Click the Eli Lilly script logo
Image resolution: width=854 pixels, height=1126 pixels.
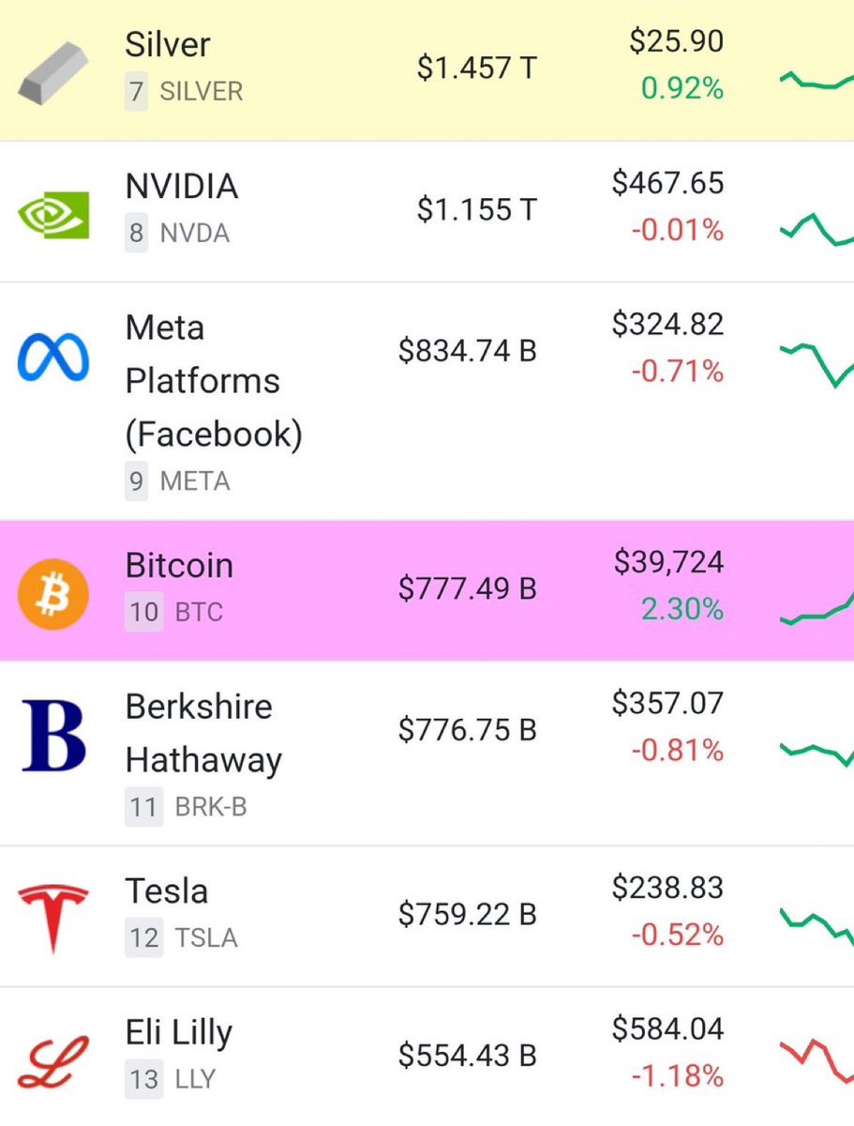[53, 1058]
